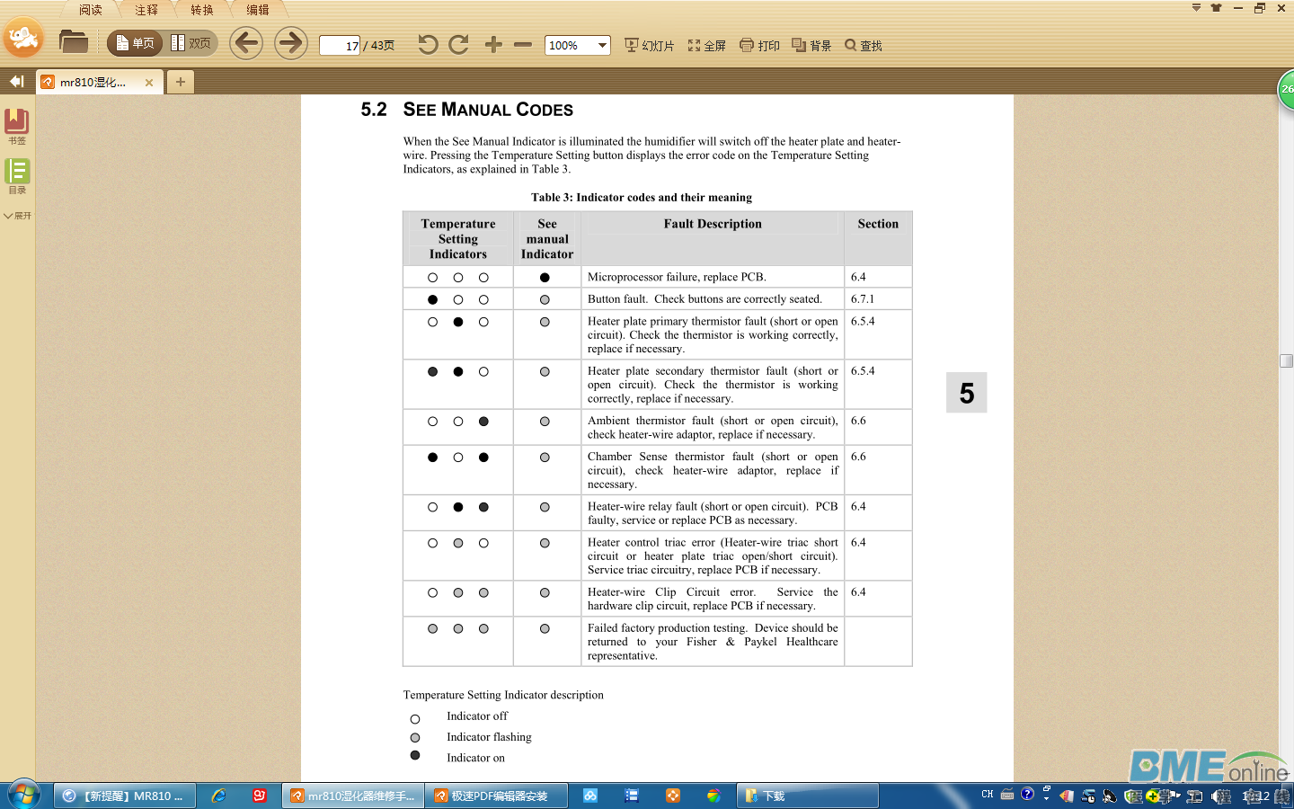Click the 打印 print button
This screenshot has width=1294, height=809.
click(x=760, y=45)
